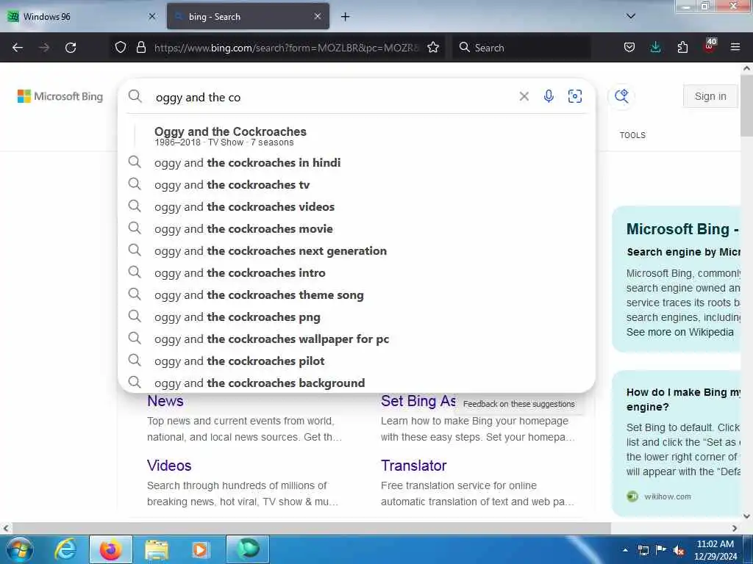Open the Pocket save icon
The height and width of the screenshot is (564, 753).
tap(629, 47)
